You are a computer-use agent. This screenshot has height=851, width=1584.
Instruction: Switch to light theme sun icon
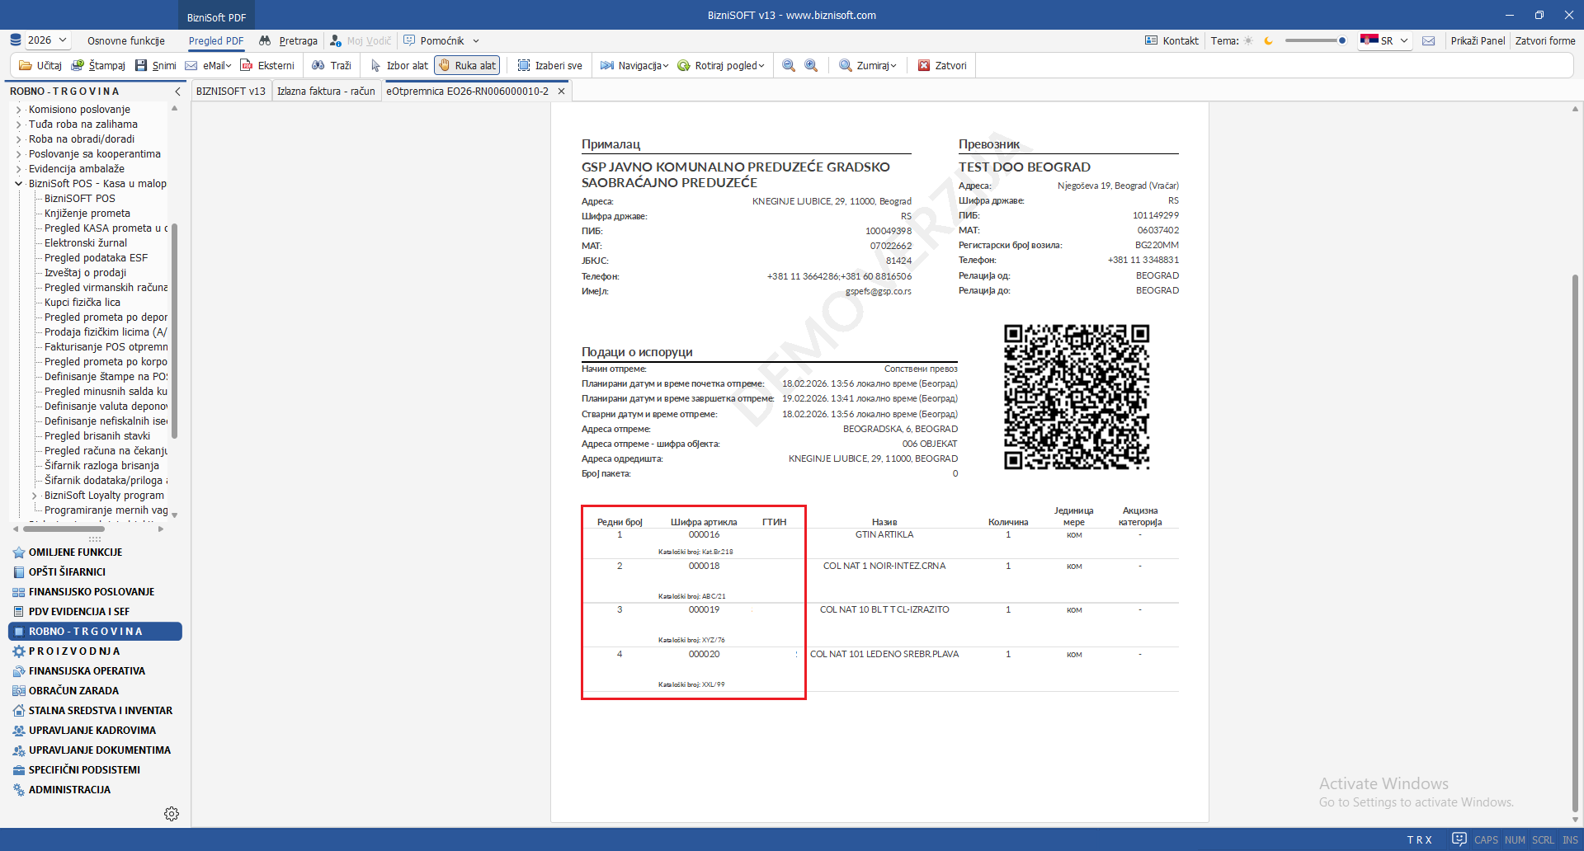click(x=1248, y=40)
